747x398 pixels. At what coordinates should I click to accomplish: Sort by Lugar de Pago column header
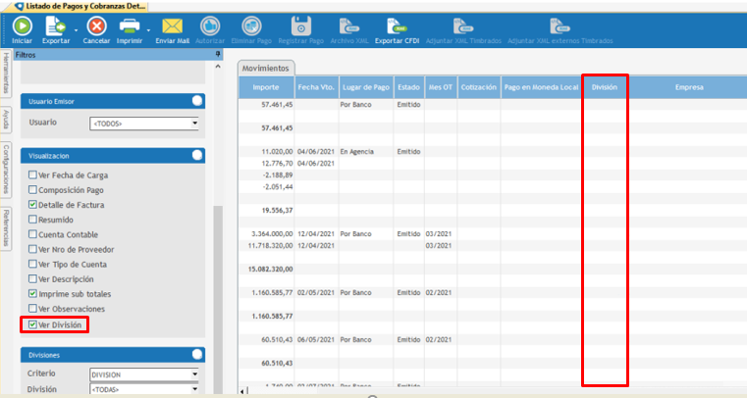(x=366, y=87)
